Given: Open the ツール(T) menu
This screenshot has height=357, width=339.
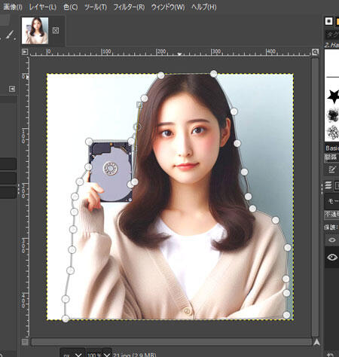Looking at the screenshot, I should (96, 8).
